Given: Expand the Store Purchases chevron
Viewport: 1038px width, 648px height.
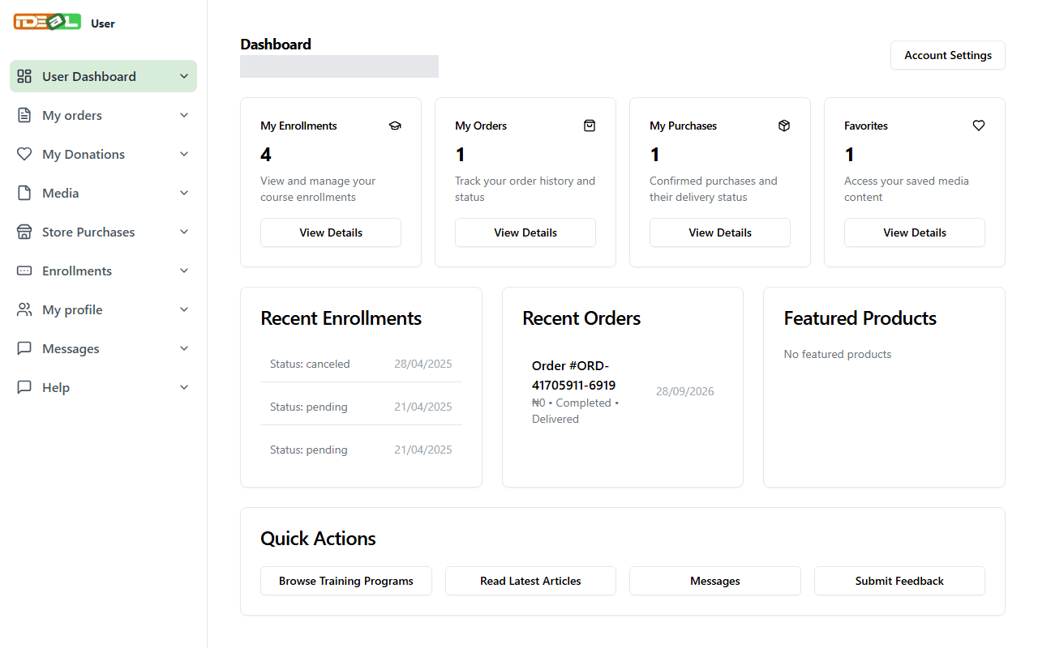Looking at the screenshot, I should 184,232.
